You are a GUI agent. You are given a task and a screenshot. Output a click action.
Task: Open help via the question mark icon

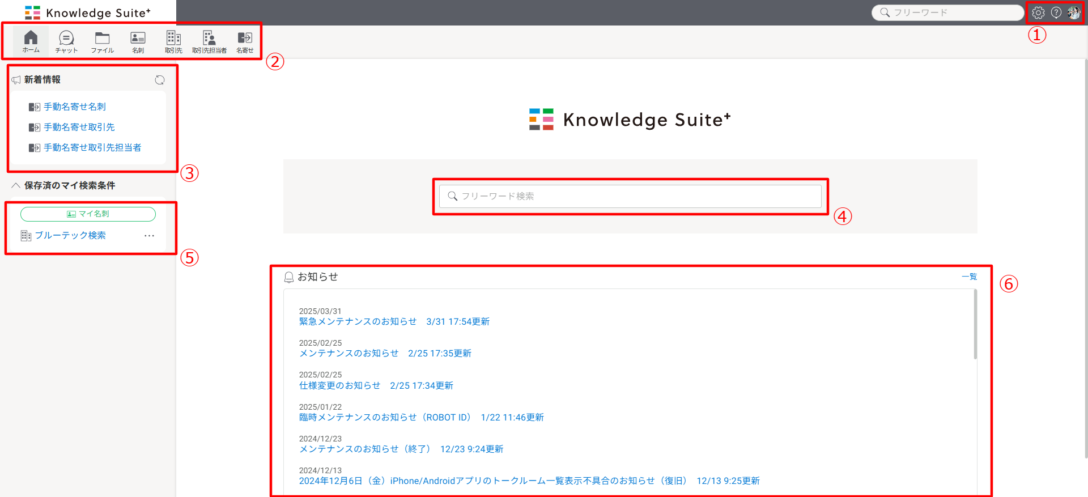coord(1056,12)
